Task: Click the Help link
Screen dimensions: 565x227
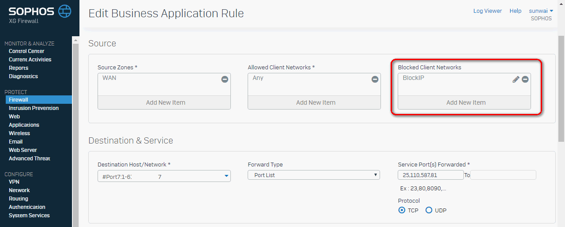Action: [516, 11]
